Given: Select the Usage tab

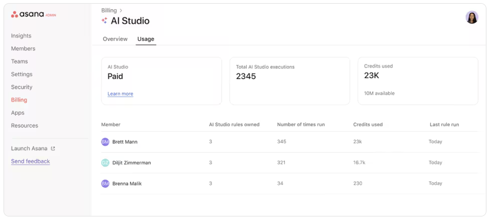Looking at the screenshot, I should [x=146, y=39].
